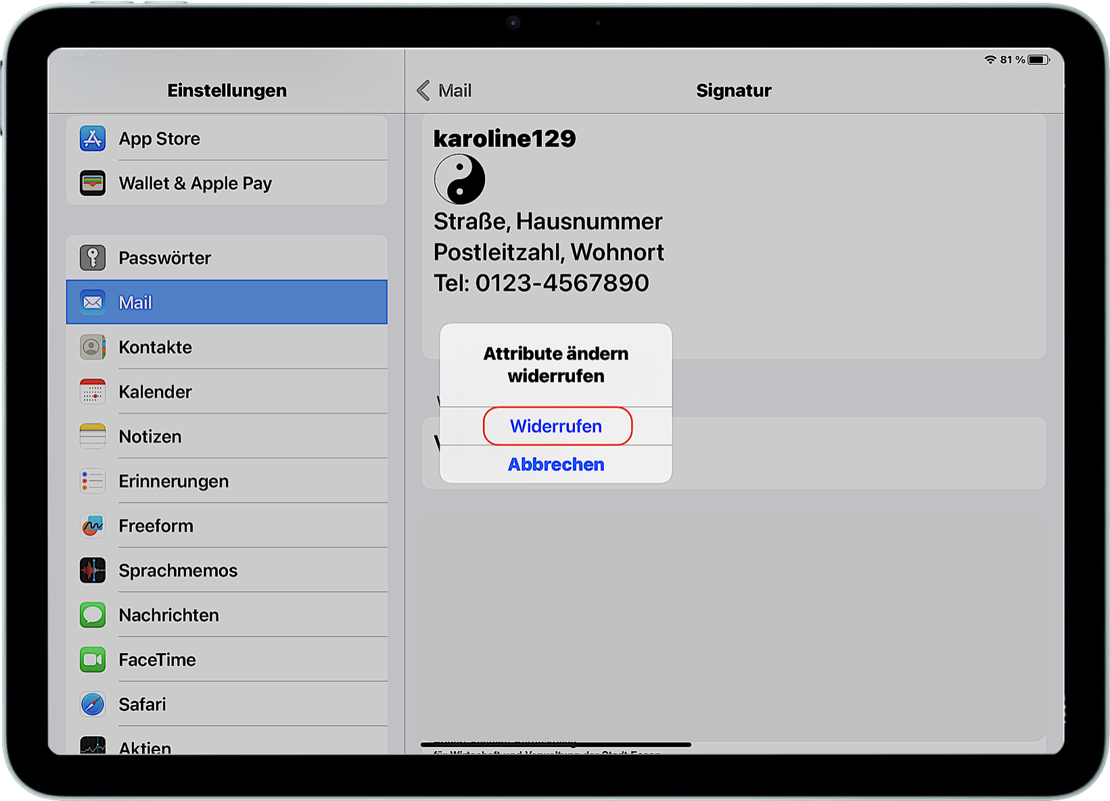Tap the Wi-Fi status icon
Viewport: 1110px width, 801px height.
990,59
